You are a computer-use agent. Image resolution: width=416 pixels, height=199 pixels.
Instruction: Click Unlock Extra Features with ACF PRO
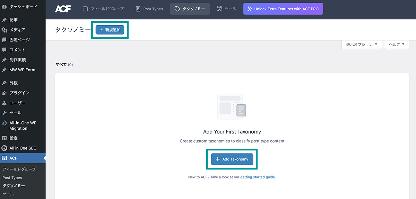pos(283,9)
